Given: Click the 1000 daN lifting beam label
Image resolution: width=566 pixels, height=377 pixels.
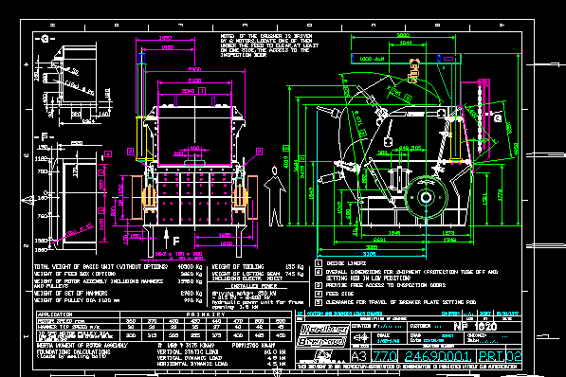Looking at the screenshot, I should pos(373,59).
